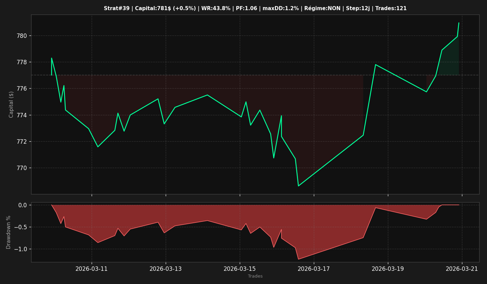Click the chart title starting with Strat#39
487x284 pixels.
[255, 8]
